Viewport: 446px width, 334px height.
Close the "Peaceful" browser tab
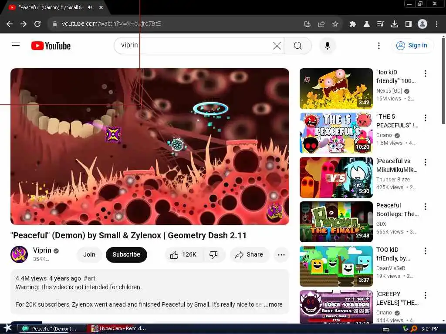pos(101,7)
